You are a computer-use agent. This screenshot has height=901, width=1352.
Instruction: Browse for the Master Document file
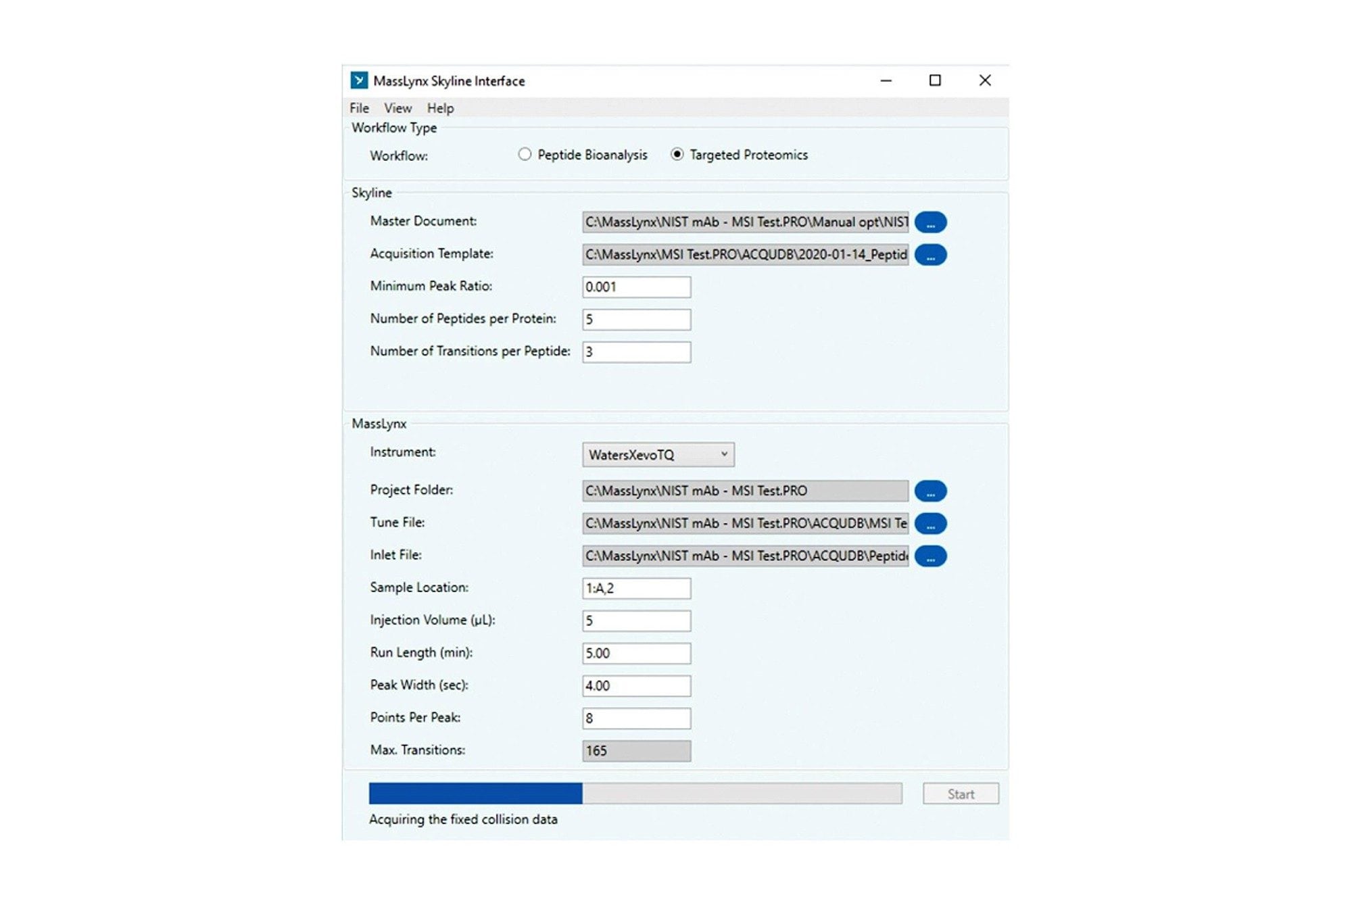(x=930, y=222)
